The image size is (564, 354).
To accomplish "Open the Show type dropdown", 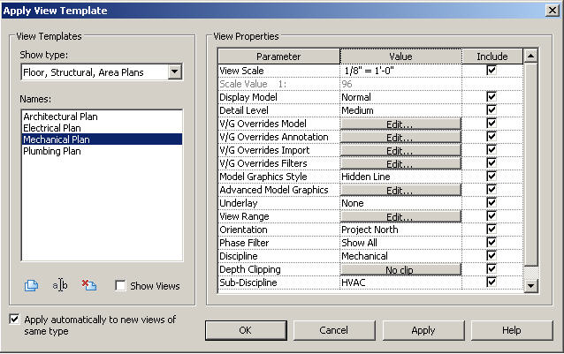I will tap(175, 72).
